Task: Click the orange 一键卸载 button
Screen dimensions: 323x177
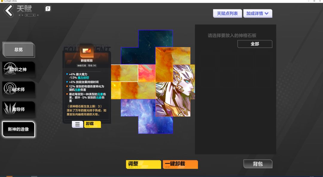Action: 180,164
